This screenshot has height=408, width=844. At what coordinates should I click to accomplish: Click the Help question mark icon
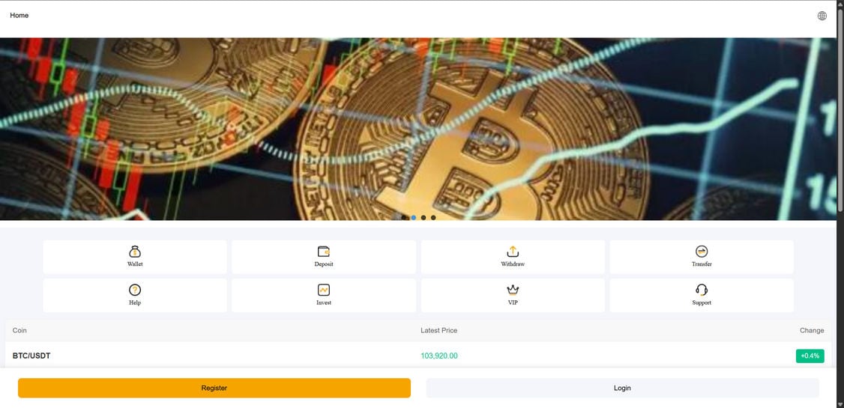click(x=135, y=290)
